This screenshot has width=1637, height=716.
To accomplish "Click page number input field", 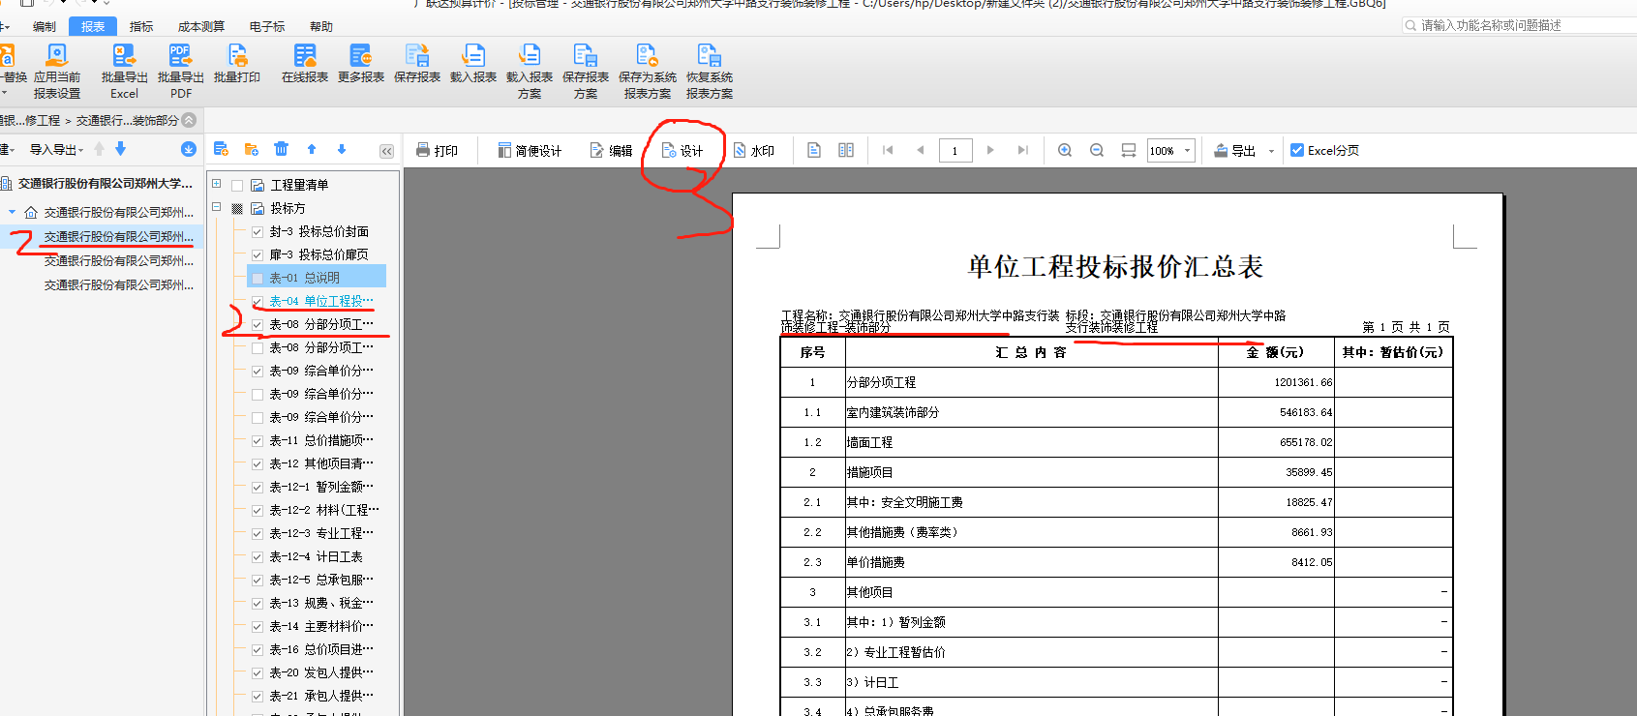I will [x=955, y=150].
